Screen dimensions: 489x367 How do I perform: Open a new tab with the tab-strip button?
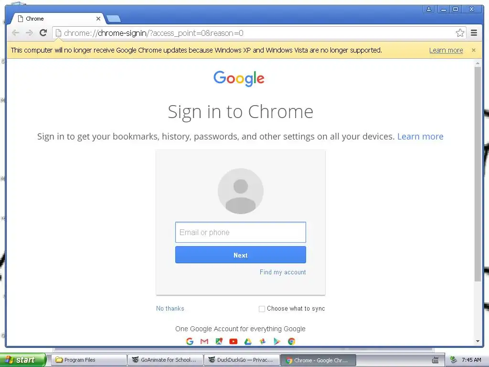(114, 19)
